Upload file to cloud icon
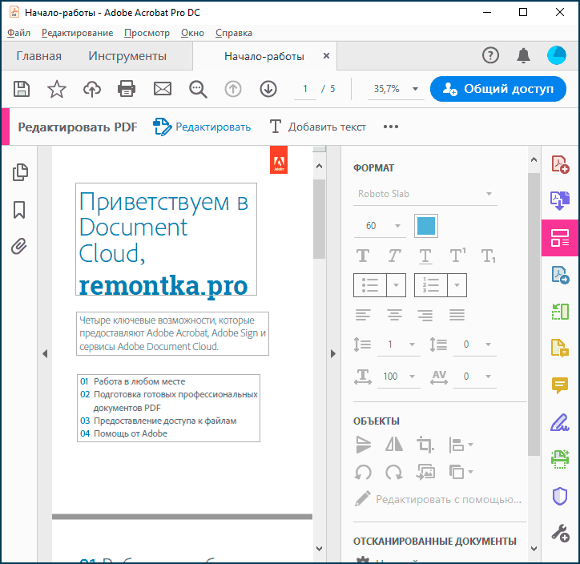 pyautogui.click(x=92, y=89)
